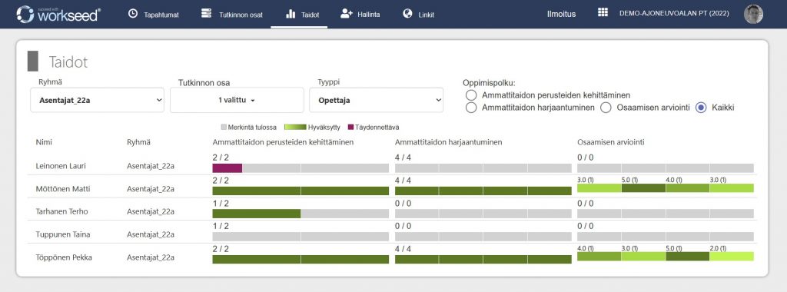787x292 pixels.
Task: Click the Taidot bar chart icon
Action: click(291, 14)
